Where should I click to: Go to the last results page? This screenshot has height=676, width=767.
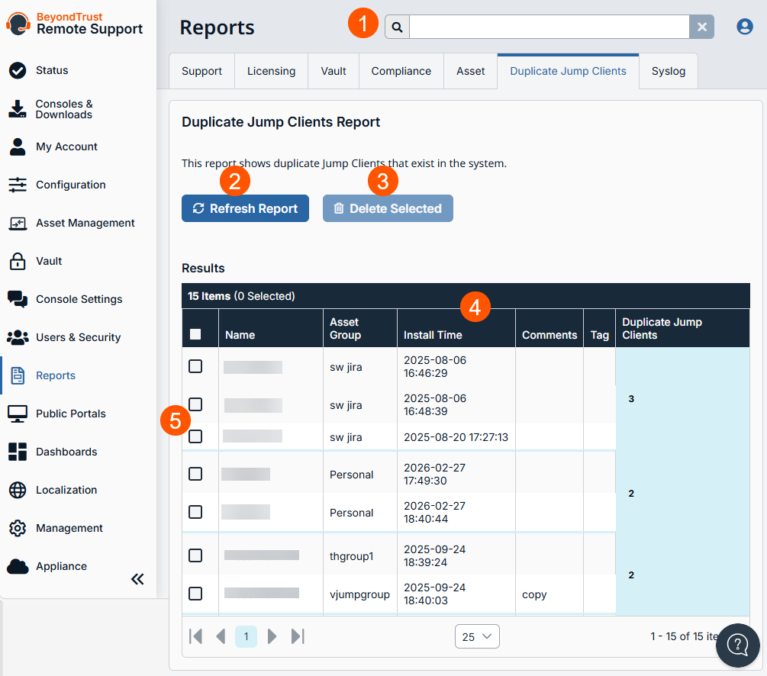click(x=298, y=636)
